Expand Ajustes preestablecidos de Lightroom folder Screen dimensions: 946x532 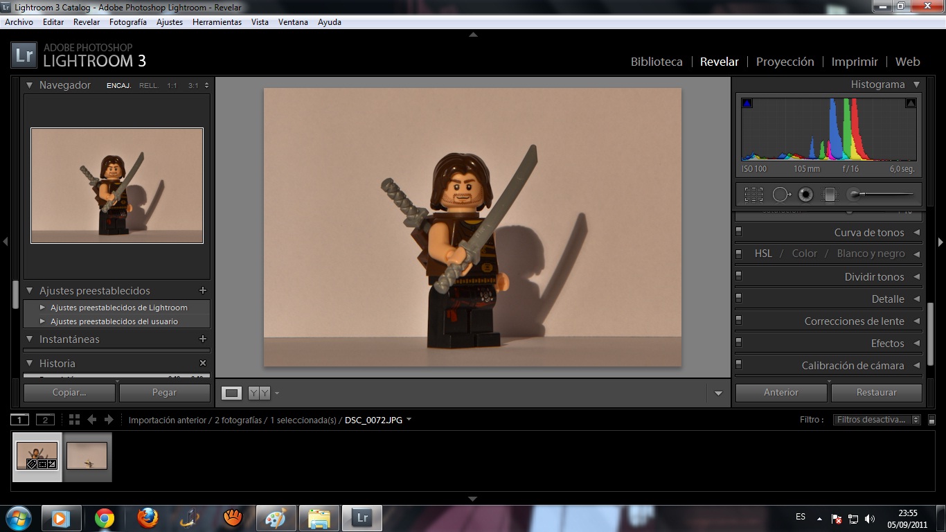(x=43, y=308)
